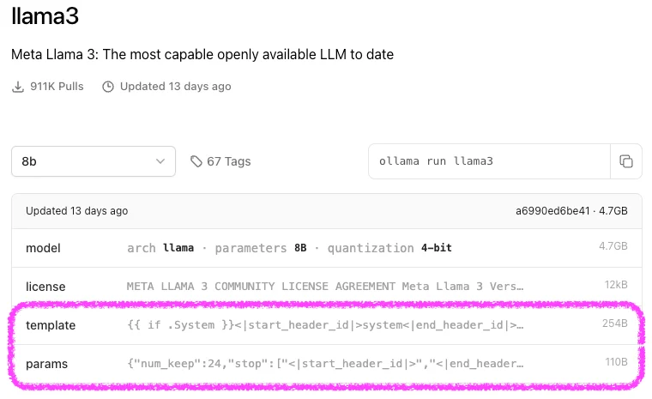The image size is (652, 399).
Task: Click the tag icon beside 67 Tags
Action: coord(196,161)
